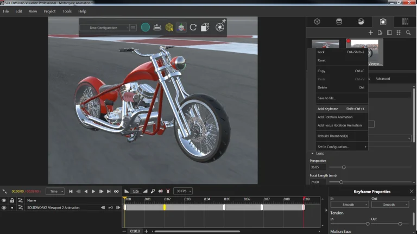This screenshot has width=417, height=234.
Task: Click the render aperture icon in toolbar
Action: [220, 27]
